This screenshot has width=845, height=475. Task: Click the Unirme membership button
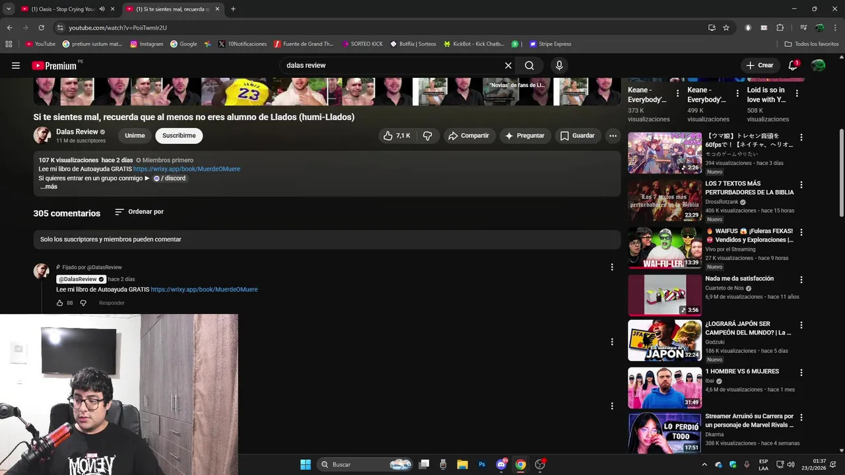[x=135, y=136]
